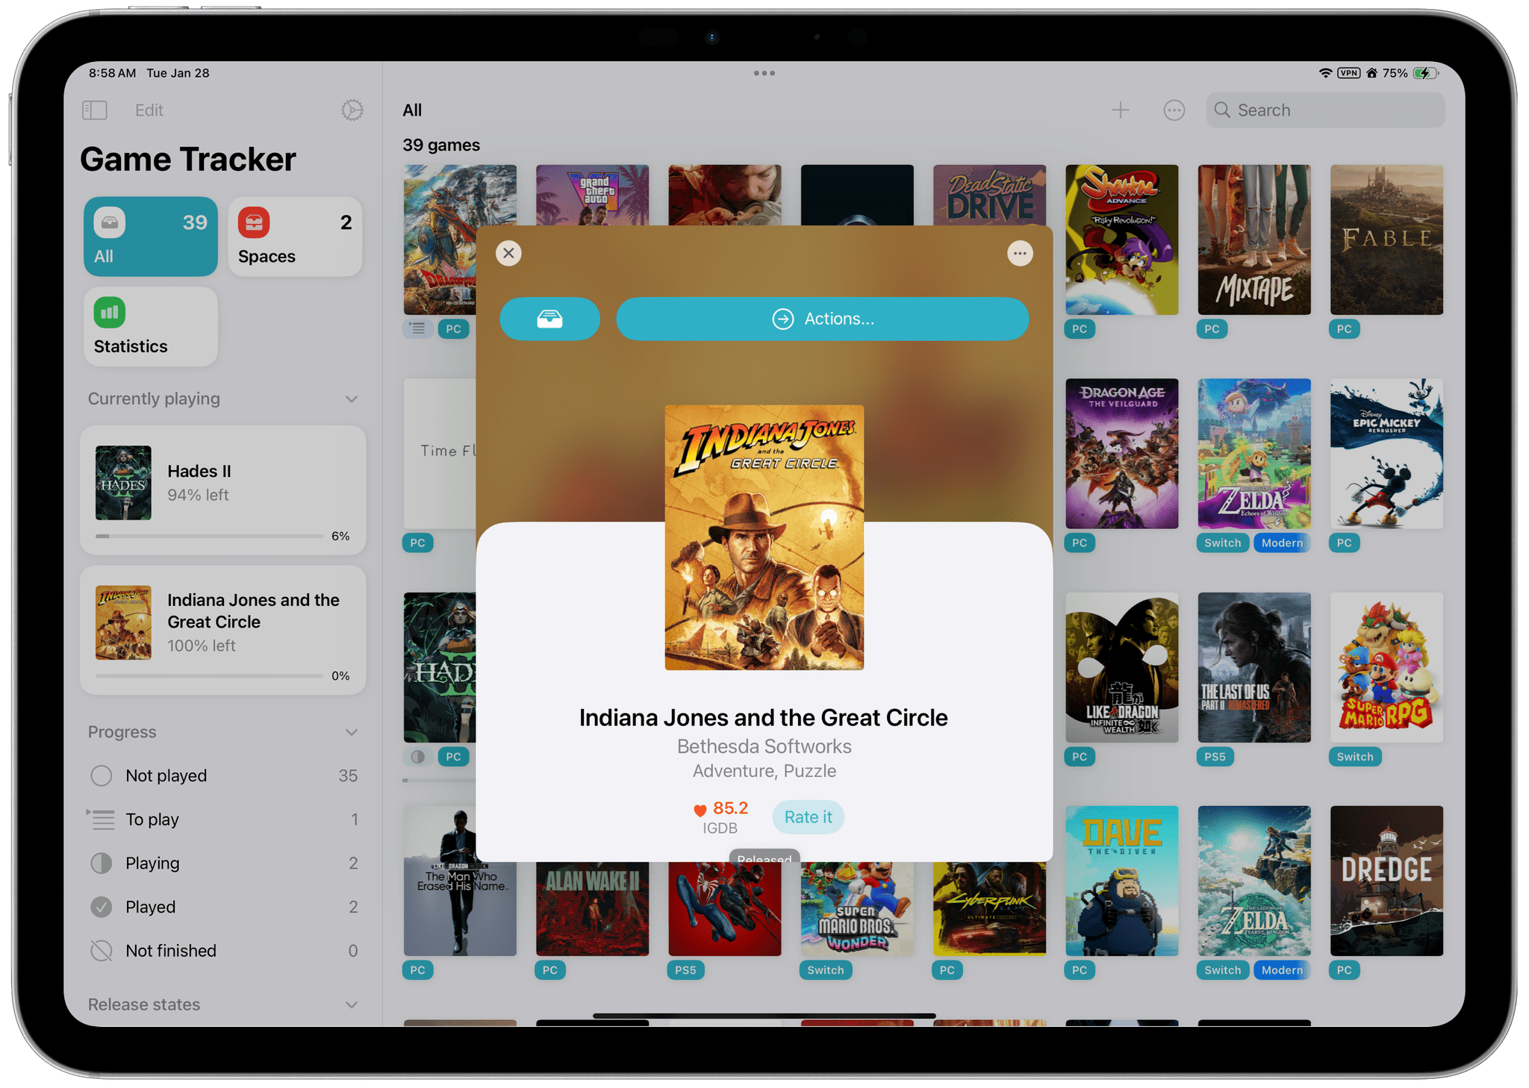Filter by Played progress

pos(223,907)
